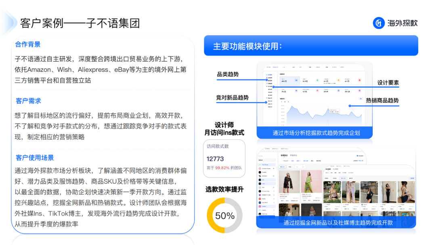Click the caption 通过市场分析挖掘款式趋势完成企划
The width and height of the screenshot is (436, 245).
[x=317, y=133]
